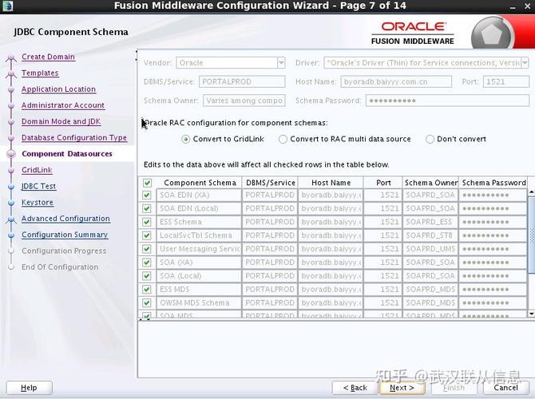The height and width of the screenshot is (399, 535).
Task: Click the Port input field
Action: (506, 82)
